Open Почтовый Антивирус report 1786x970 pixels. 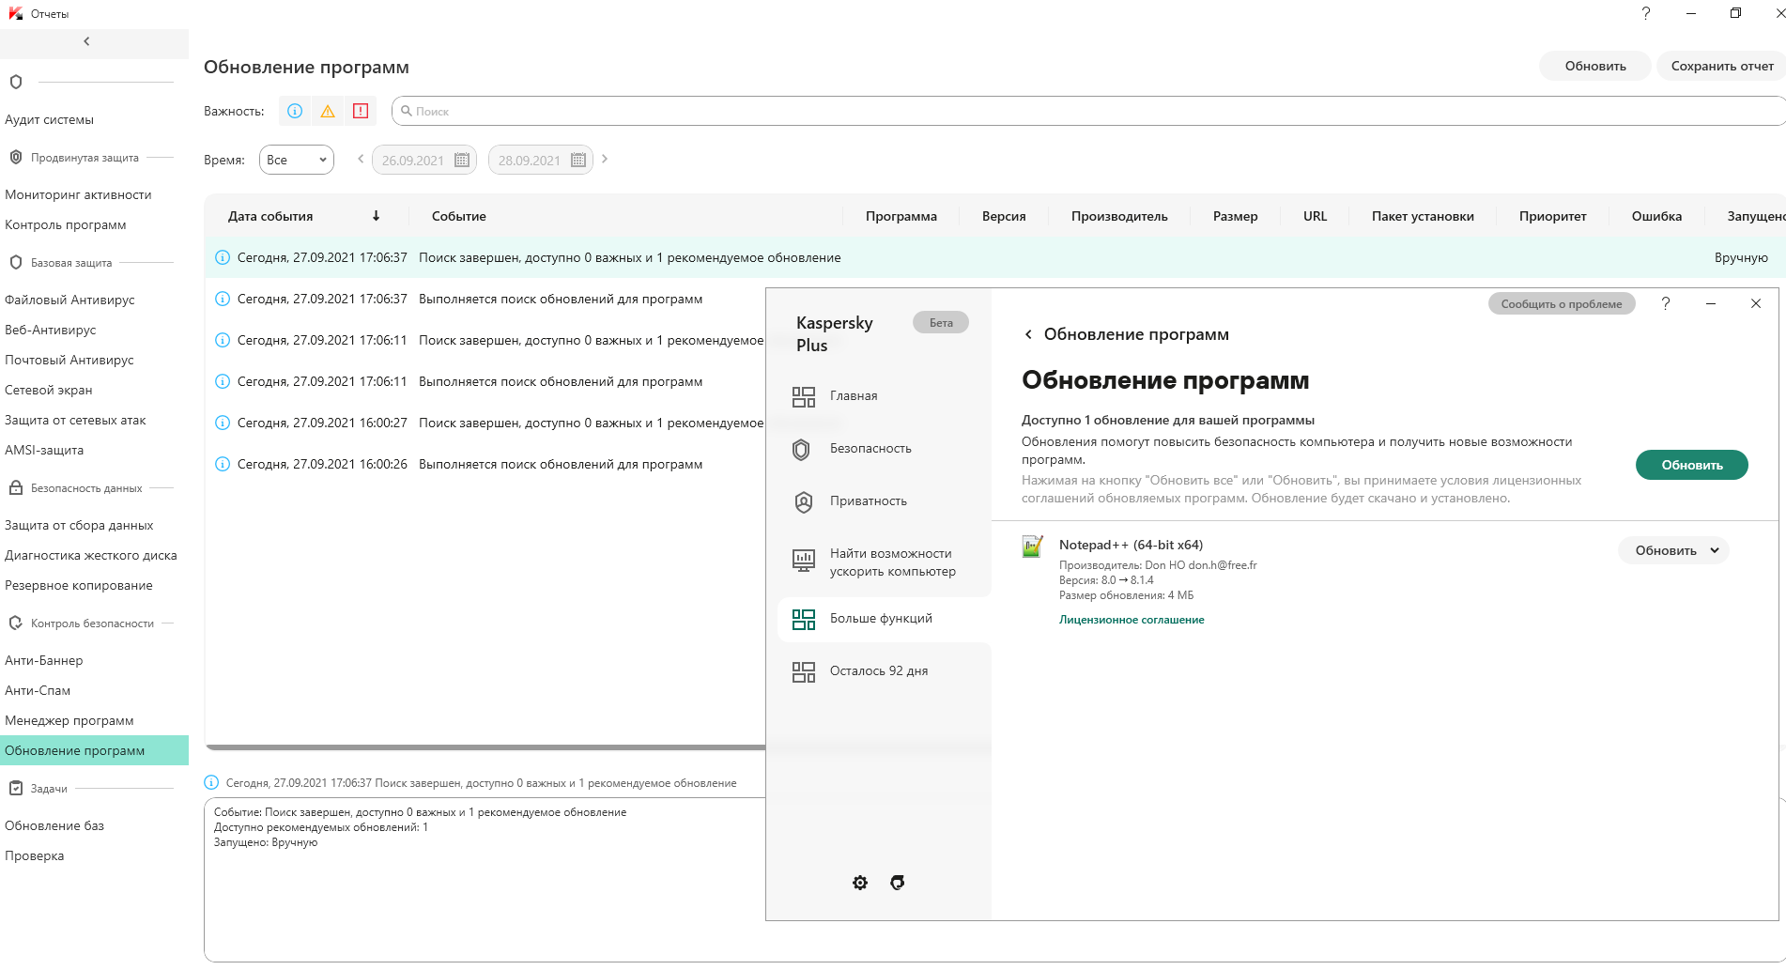pos(69,360)
